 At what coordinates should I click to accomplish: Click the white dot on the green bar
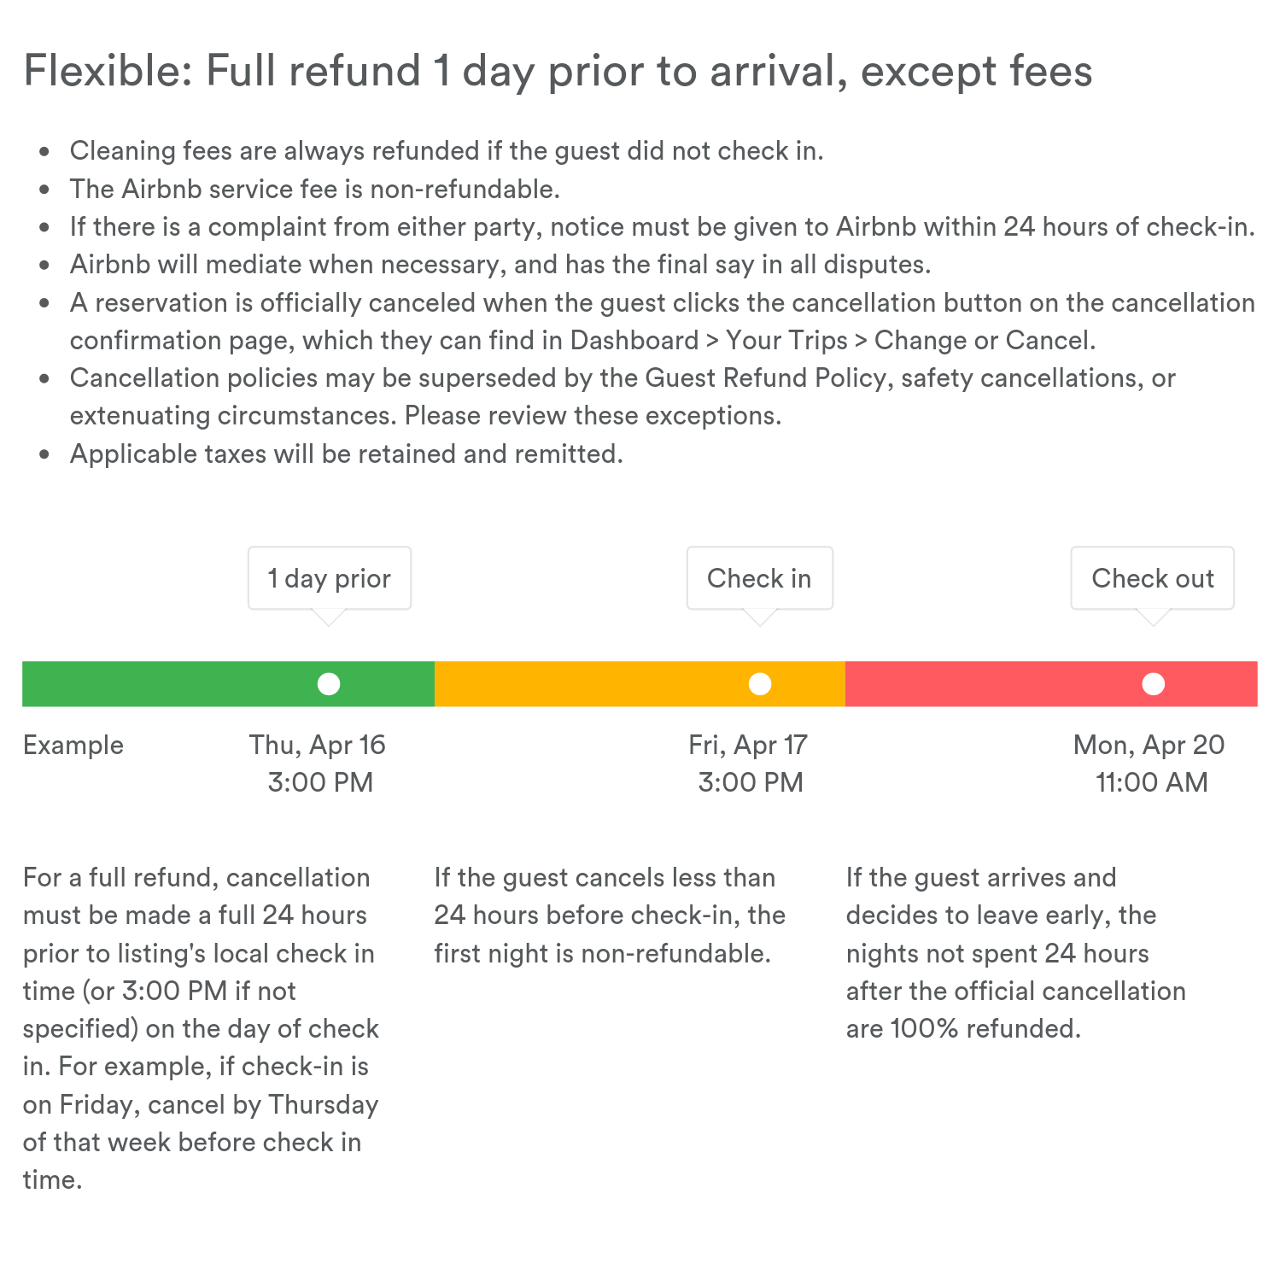pos(329,684)
